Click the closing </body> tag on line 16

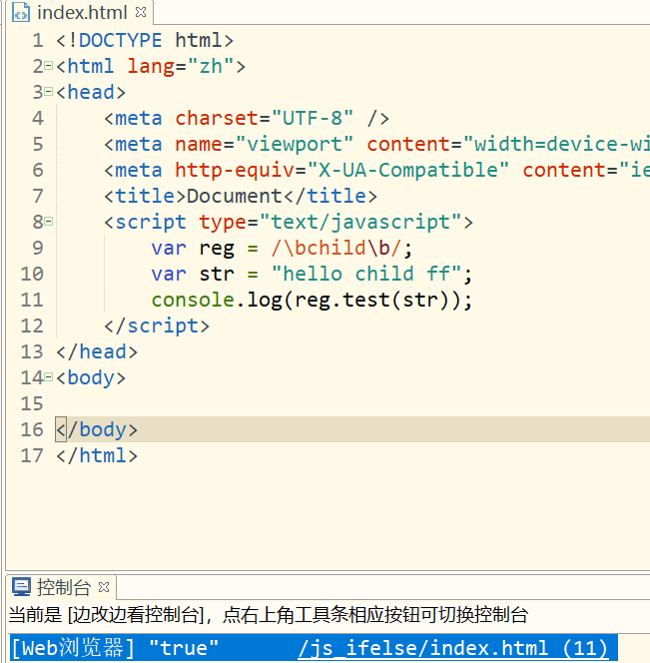pos(97,429)
